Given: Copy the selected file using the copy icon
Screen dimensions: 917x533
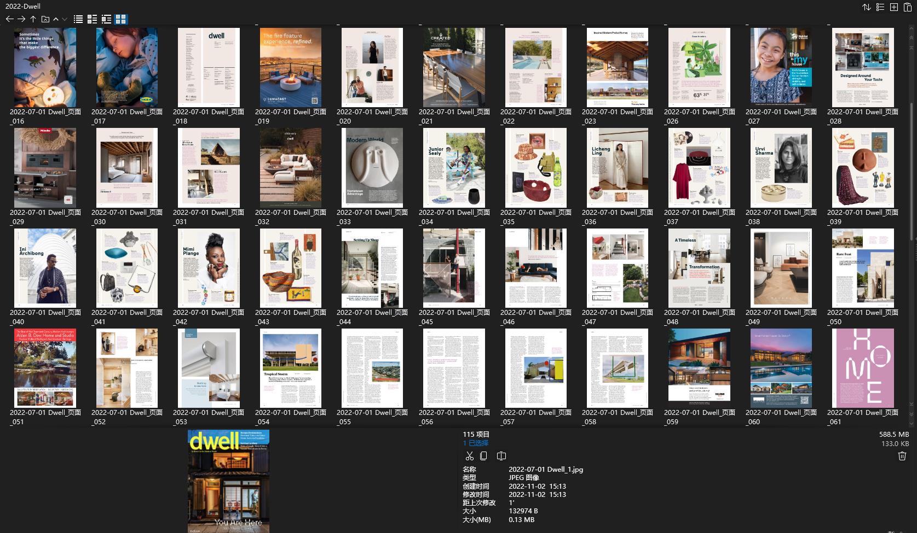Looking at the screenshot, I should (485, 455).
